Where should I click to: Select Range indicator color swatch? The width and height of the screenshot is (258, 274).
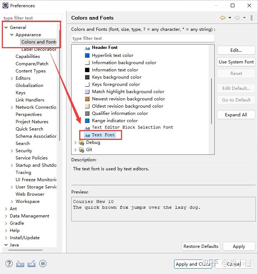(x=87, y=121)
